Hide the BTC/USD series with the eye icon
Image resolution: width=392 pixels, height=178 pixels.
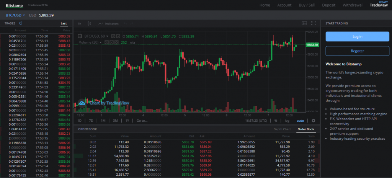[113, 36]
